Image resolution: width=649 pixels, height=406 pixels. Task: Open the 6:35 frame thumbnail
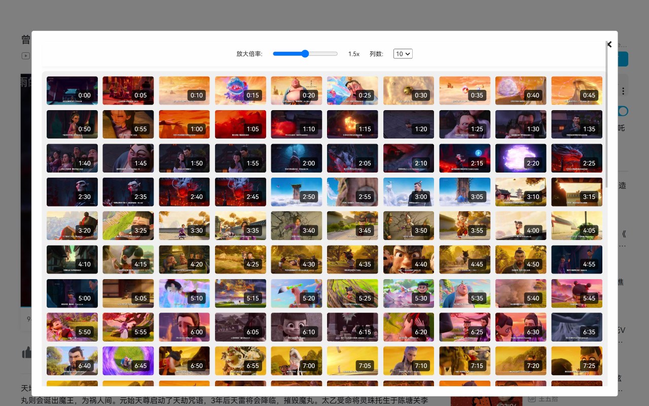point(577,327)
